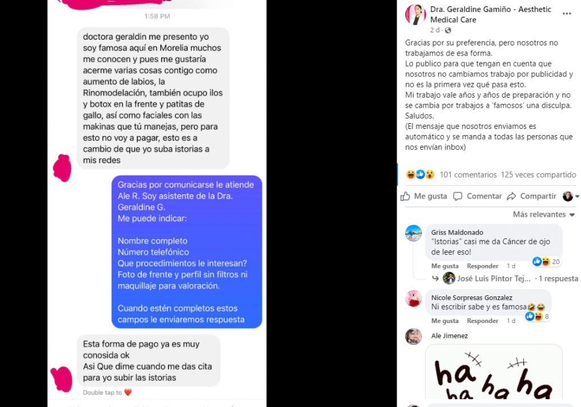Click the chat message mentioning Morelia
This screenshot has width=581, height=407.
(x=153, y=98)
